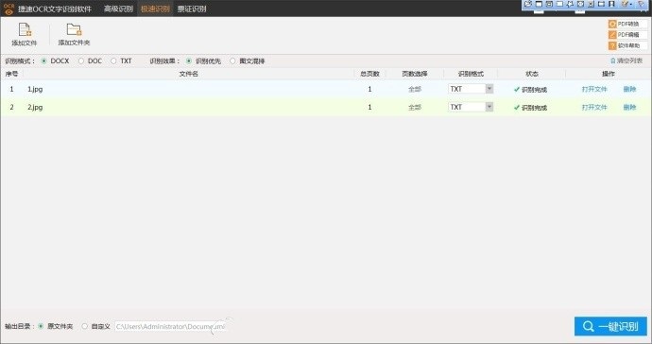This screenshot has width=652, height=344.
Task: Click 打开文件 link for 2.jpg
Action: (594, 108)
